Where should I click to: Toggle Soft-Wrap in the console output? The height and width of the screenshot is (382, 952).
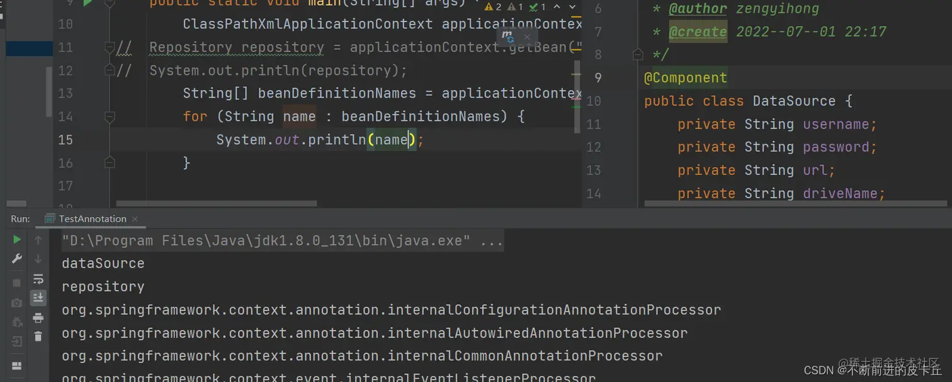pos(38,279)
